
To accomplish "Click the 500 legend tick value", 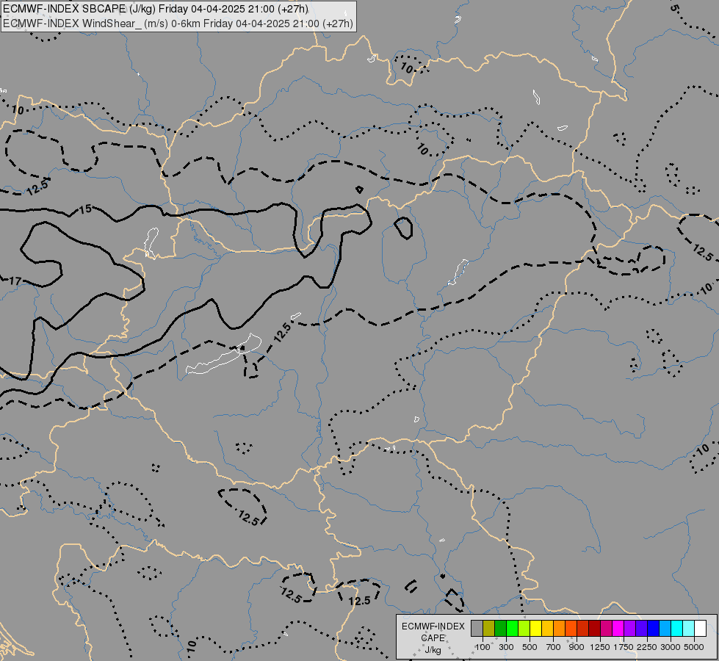I will point(530,647).
